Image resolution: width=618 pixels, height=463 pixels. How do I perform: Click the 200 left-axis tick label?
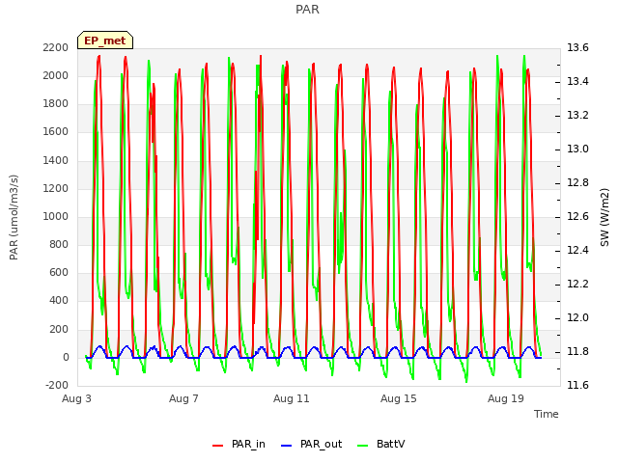[x=59, y=329]
